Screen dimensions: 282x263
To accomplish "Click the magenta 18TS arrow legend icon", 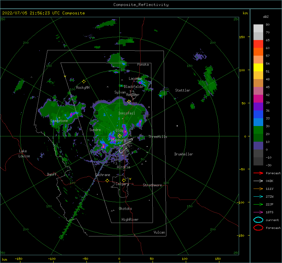I will 258,212.
